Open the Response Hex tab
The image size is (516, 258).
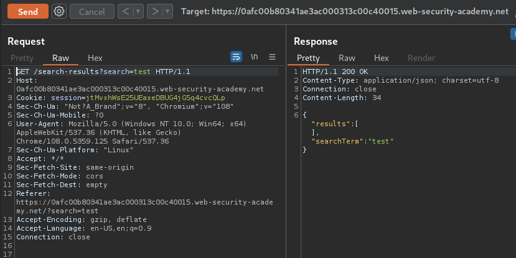pos(382,58)
